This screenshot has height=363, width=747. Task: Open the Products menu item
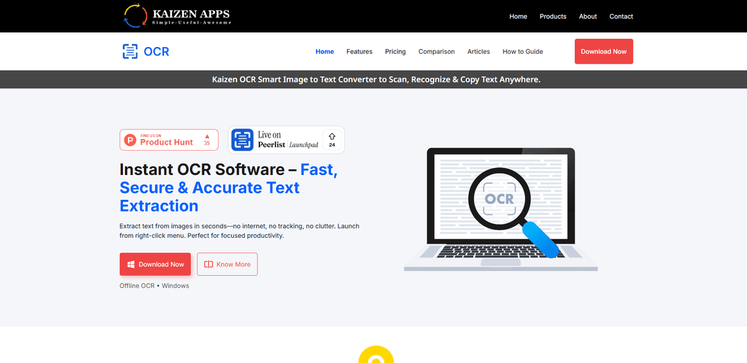pyautogui.click(x=553, y=16)
